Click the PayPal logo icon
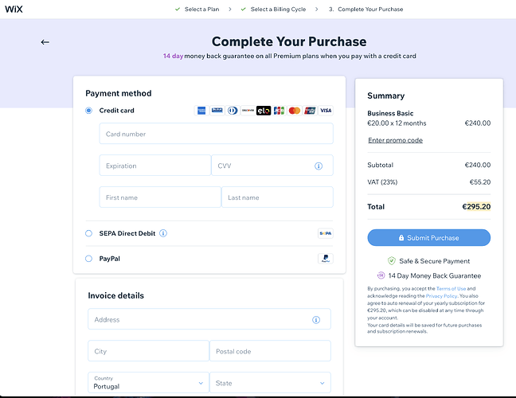Screen dimensions: 516x398 325,259
